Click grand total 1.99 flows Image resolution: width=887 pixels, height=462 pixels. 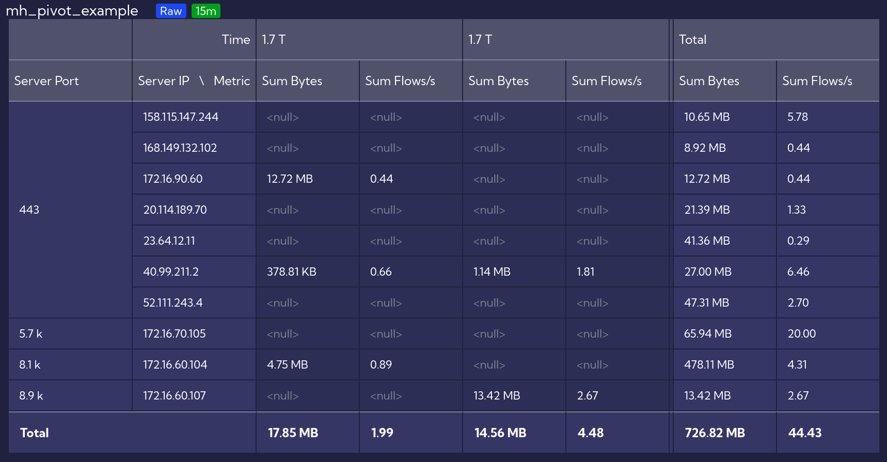coord(383,433)
